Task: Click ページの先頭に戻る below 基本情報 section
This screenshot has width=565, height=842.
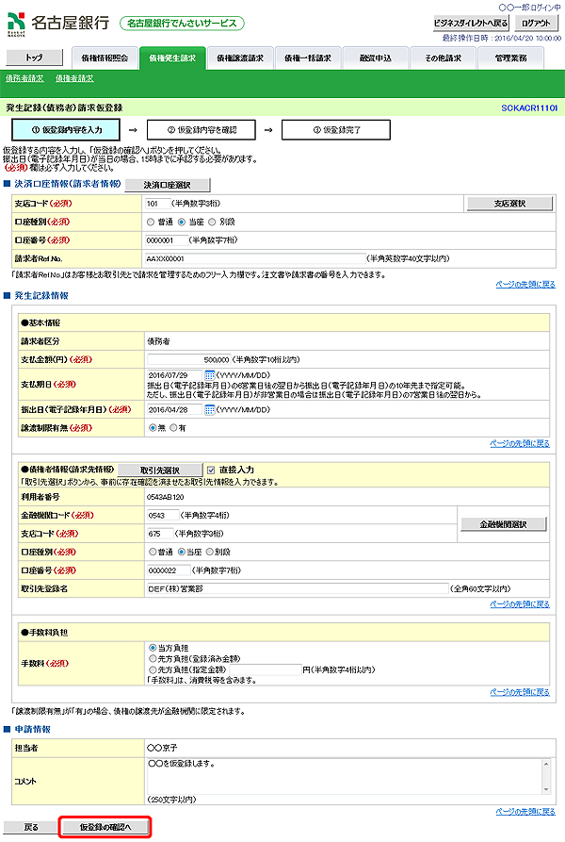Action: tap(520, 443)
